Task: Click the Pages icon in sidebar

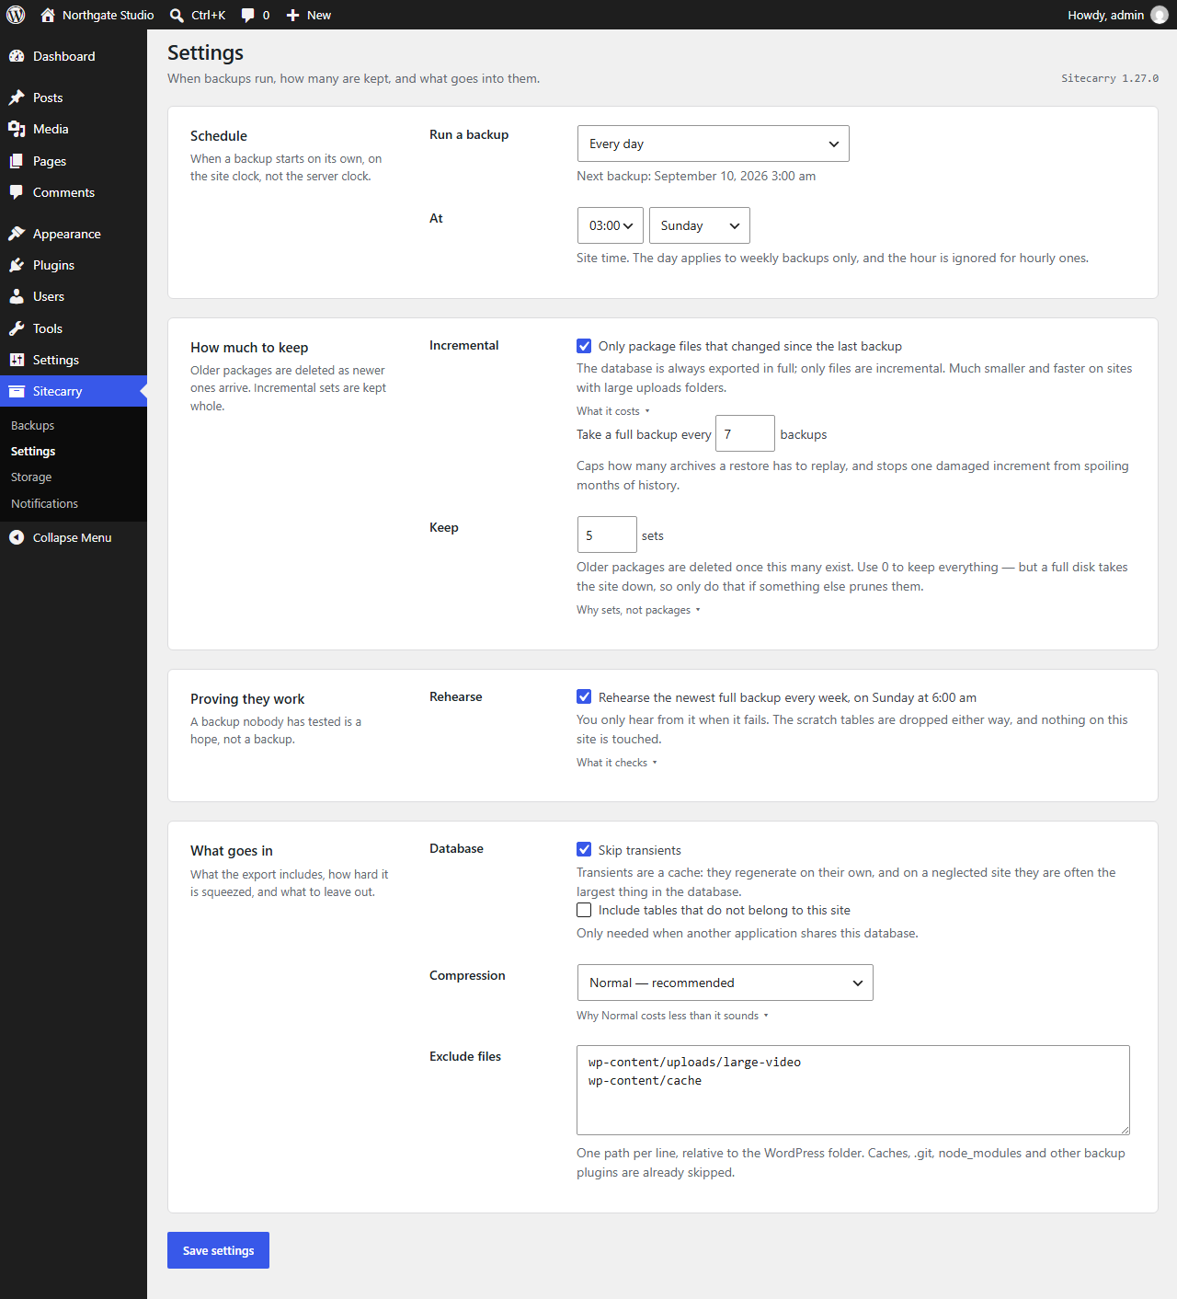Action: pyautogui.click(x=17, y=161)
